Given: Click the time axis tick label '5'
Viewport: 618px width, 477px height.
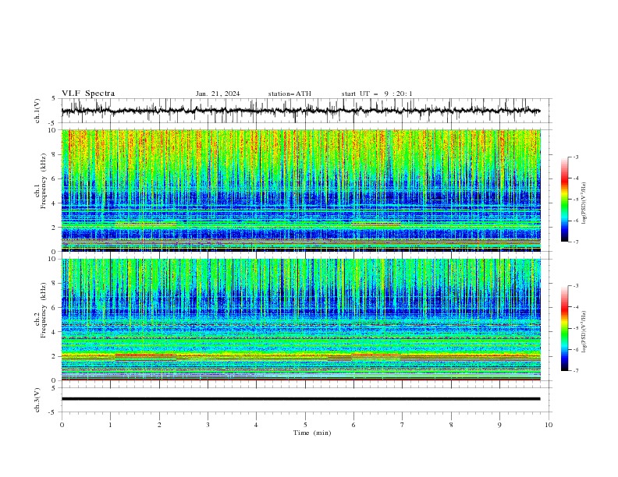Looking at the screenshot, I should [x=305, y=425].
